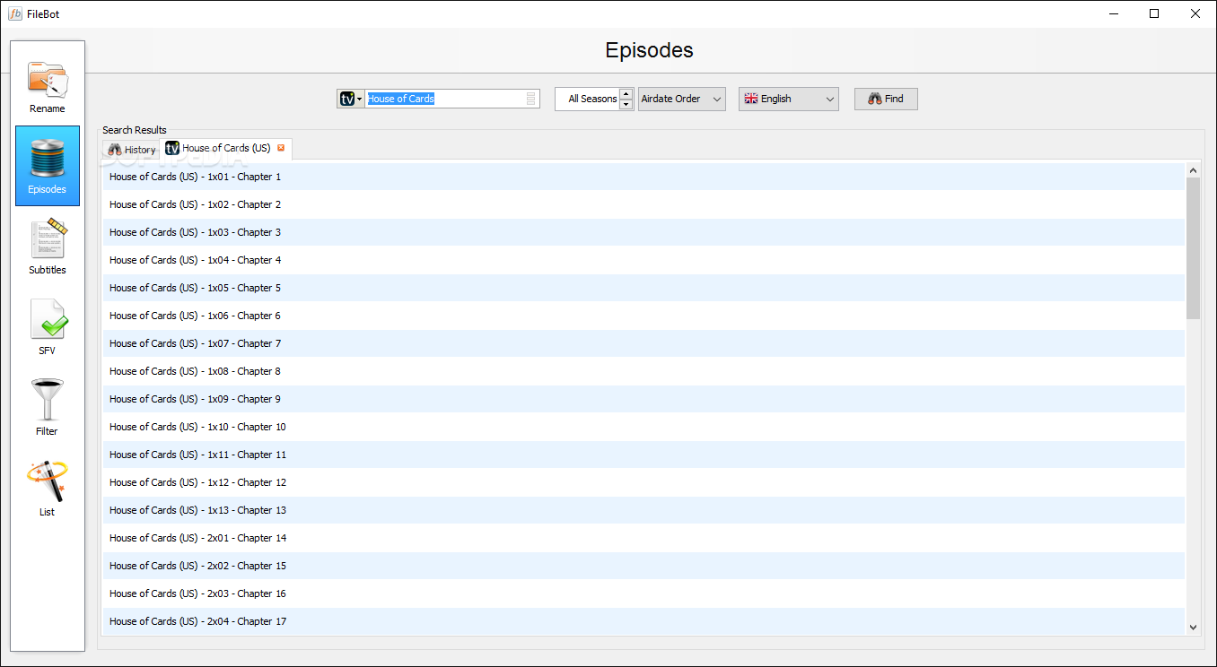Image resolution: width=1217 pixels, height=667 pixels.
Task: Click the All Seasons spinner field
Action: 588,99
